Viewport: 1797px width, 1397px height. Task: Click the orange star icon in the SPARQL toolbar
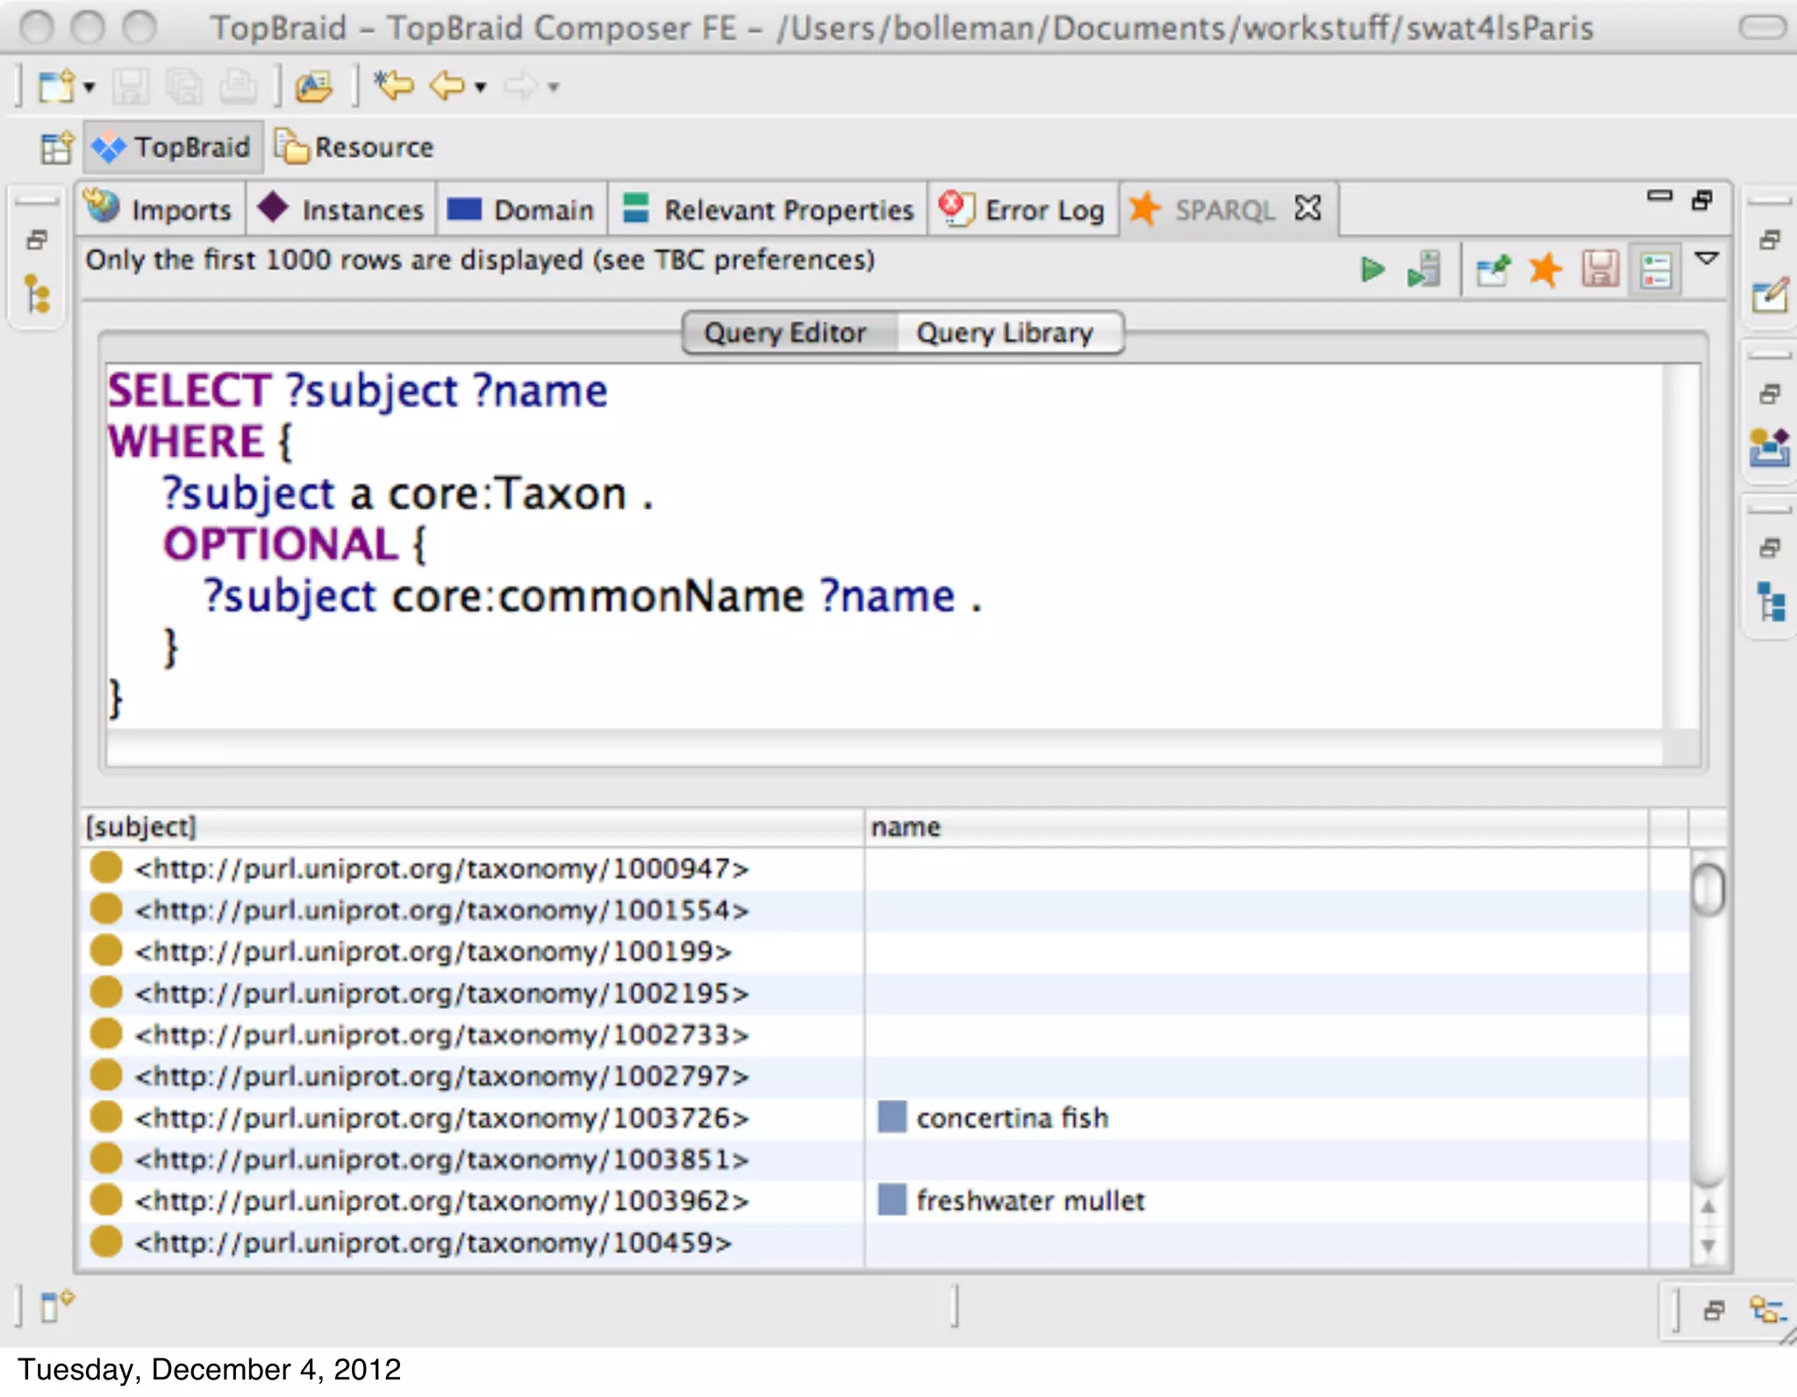[1545, 269]
